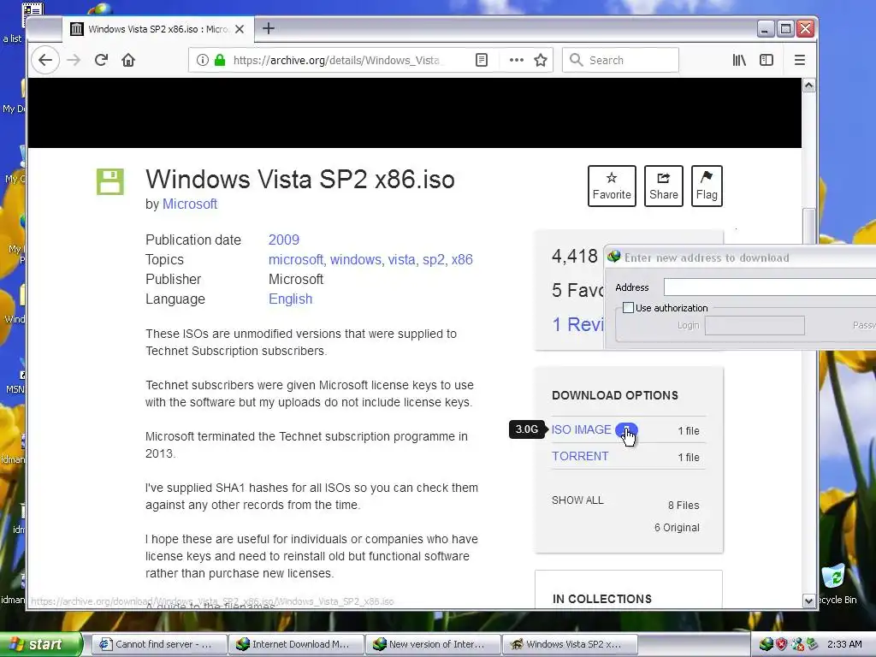876x657 pixels.
Task: Go back using Firefox back arrow
Action: click(x=45, y=60)
